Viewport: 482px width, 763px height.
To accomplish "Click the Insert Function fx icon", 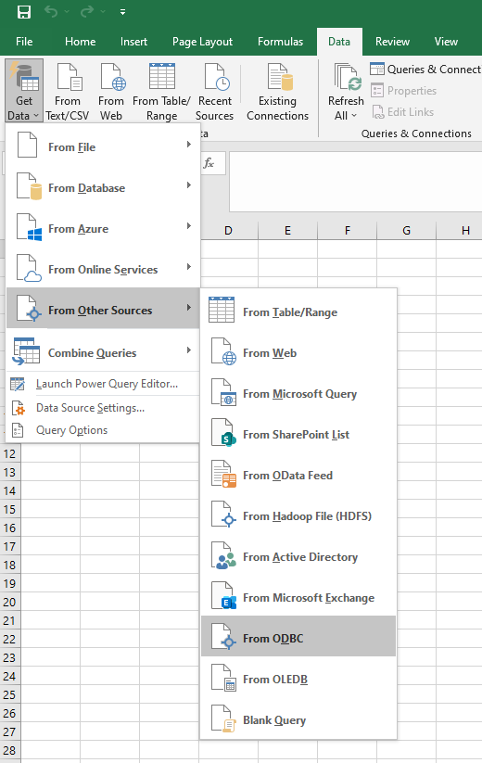I will coord(209,163).
